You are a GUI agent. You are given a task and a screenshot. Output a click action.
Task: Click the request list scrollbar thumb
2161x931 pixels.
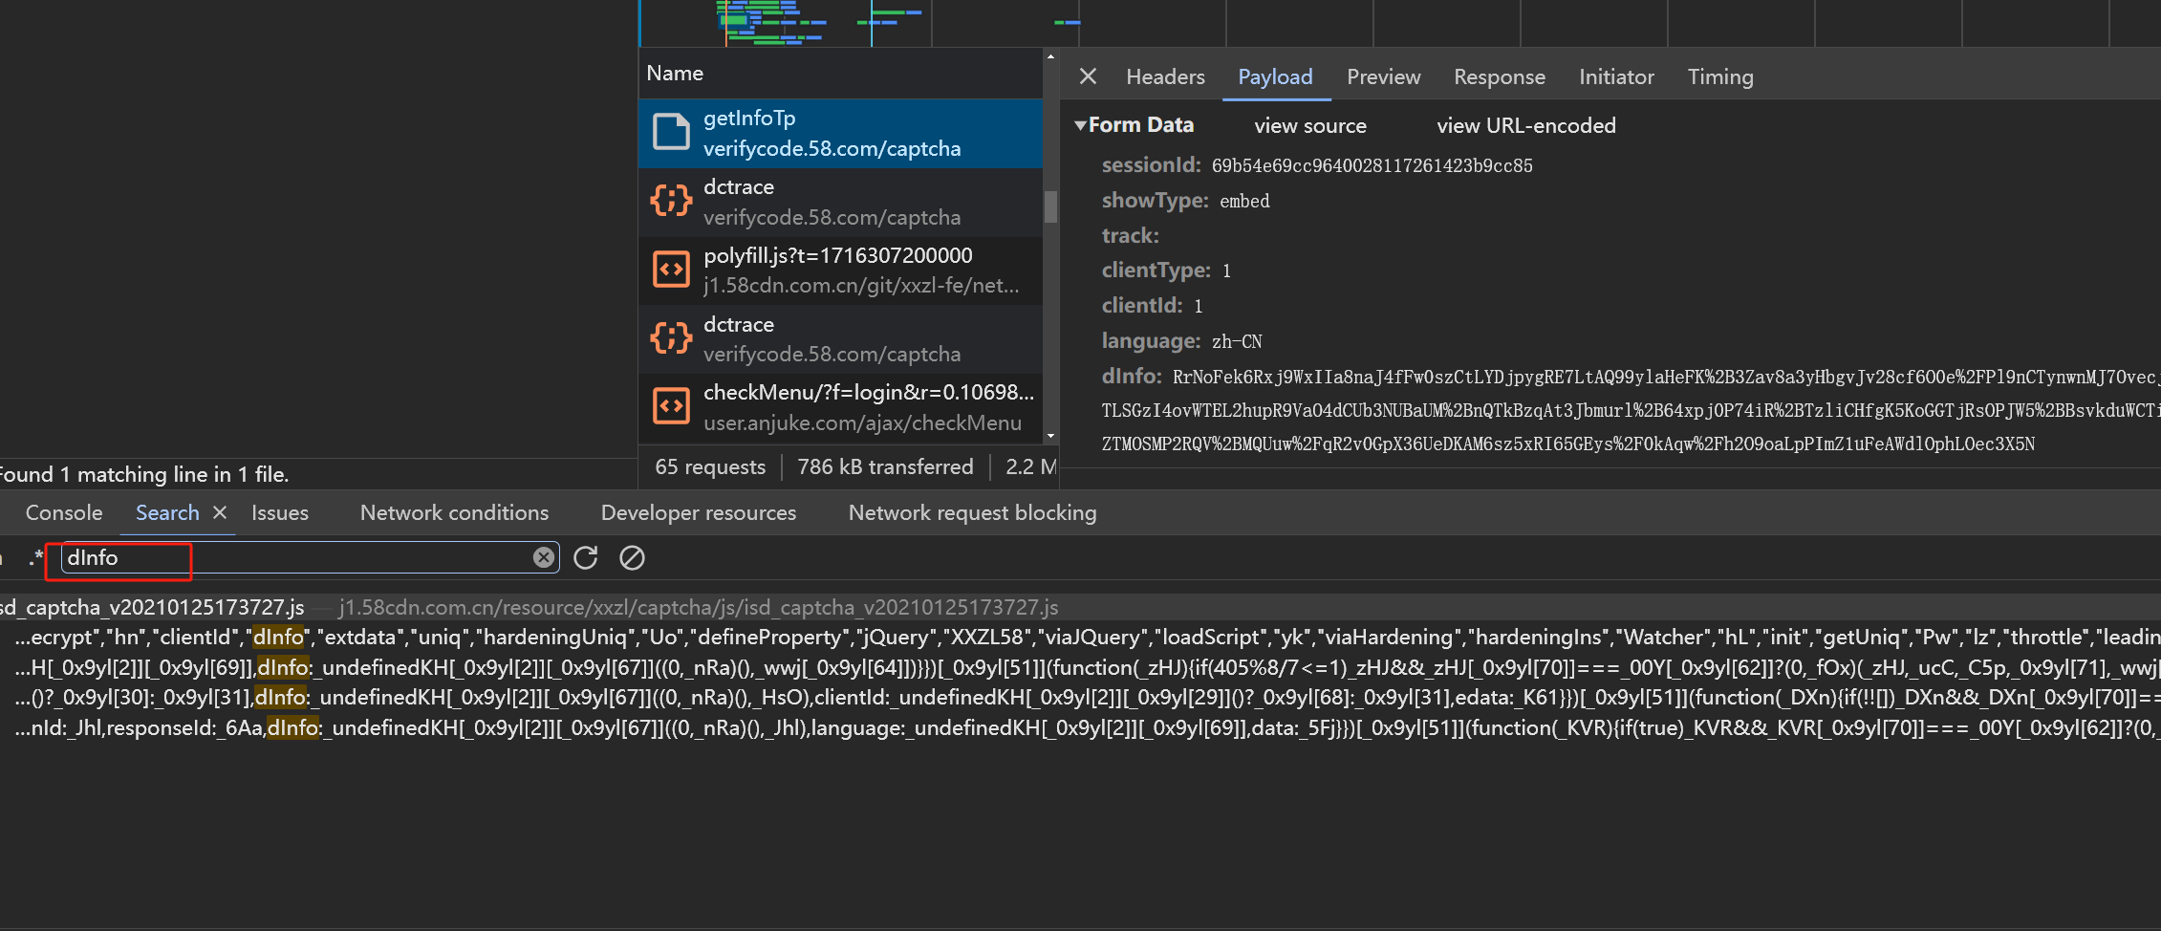[1050, 206]
